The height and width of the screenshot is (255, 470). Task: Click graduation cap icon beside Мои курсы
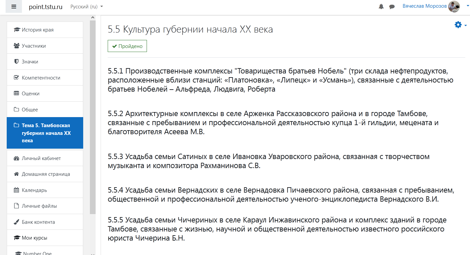tap(16, 238)
